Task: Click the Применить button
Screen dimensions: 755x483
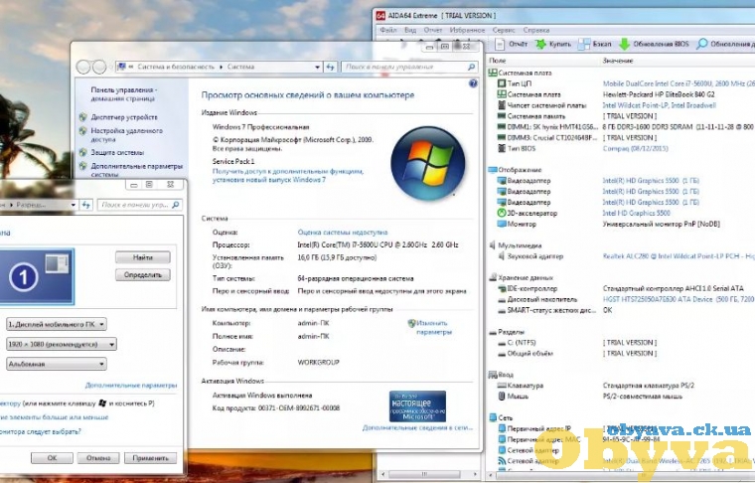Action: (150, 458)
